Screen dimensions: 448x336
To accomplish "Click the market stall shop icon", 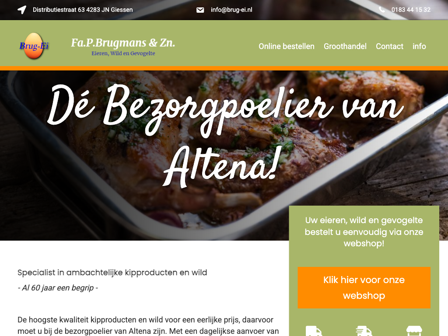I will pos(414,331).
